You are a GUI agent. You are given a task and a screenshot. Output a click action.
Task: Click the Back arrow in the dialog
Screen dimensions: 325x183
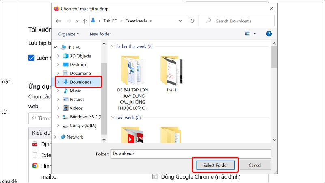coord(58,21)
